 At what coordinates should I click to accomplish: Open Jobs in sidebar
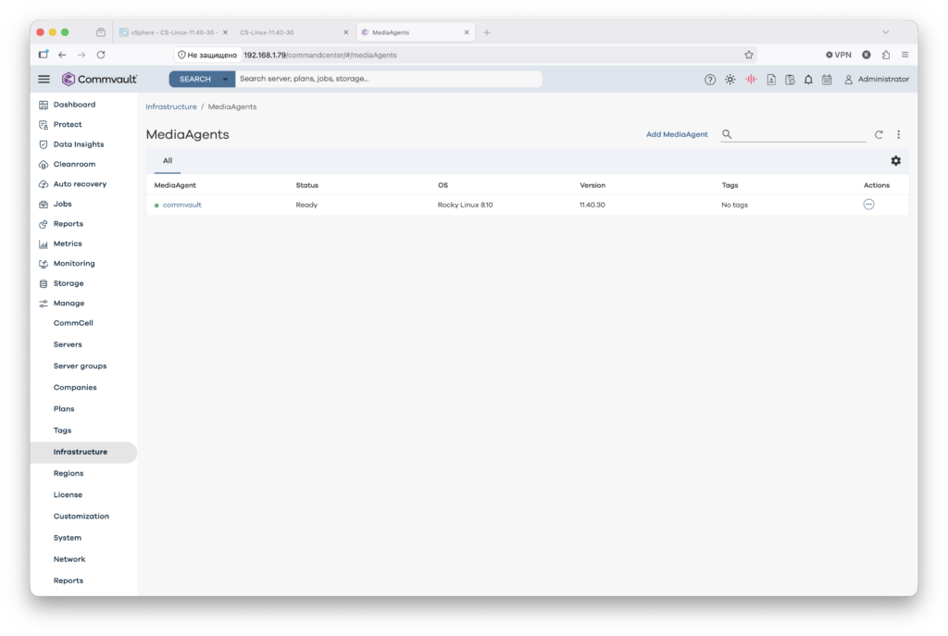point(62,205)
